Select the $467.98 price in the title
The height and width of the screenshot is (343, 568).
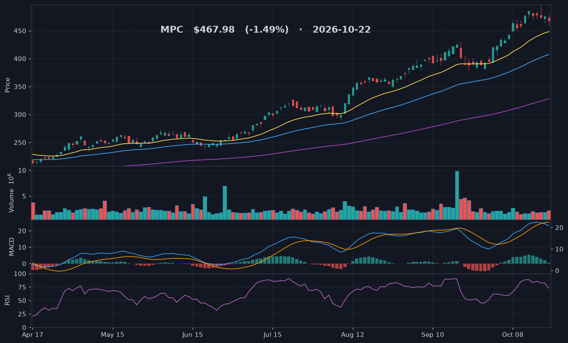tap(214, 30)
